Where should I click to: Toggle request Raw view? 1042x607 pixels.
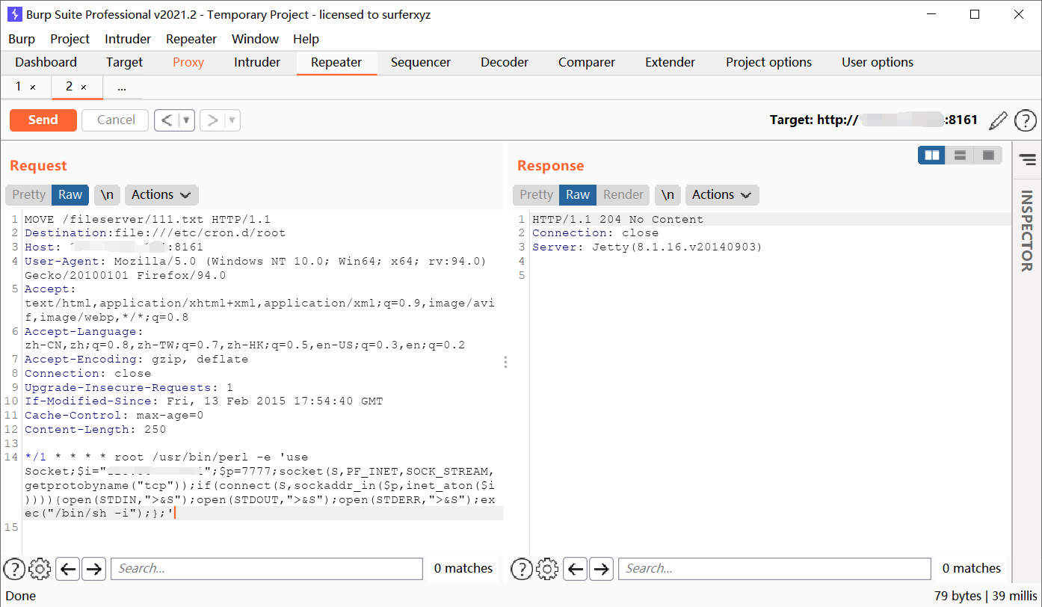[x=70, y=195]
